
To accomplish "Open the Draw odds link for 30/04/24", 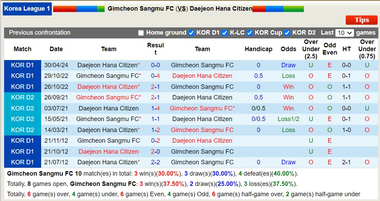I will 288,65.
